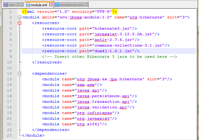
Task: Click line number 8 in the margin
Action: tap(11, 51)
